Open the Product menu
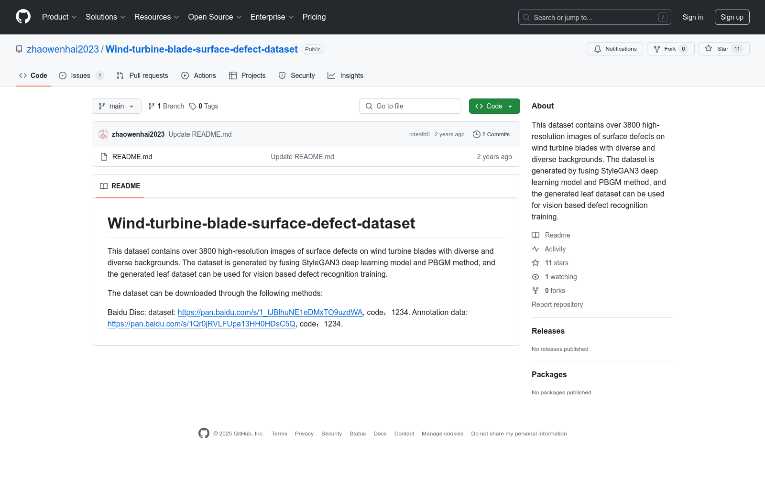 (x=59, y=17)
